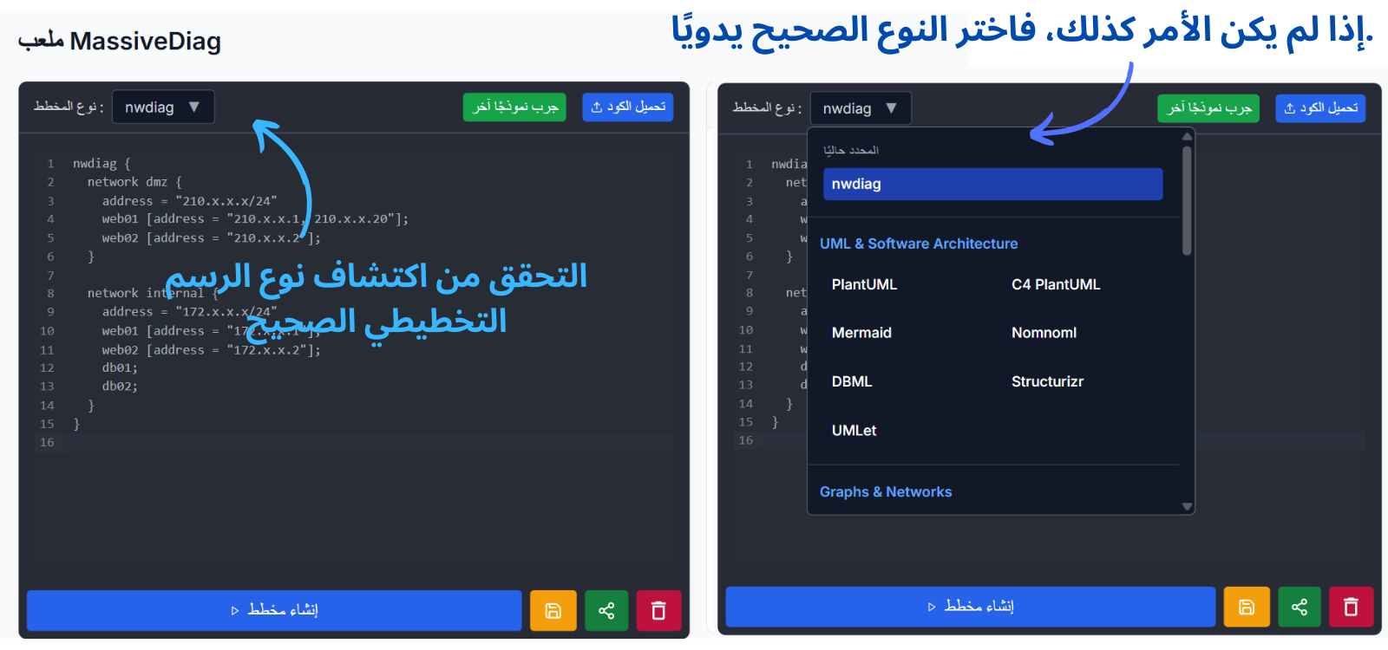Viewport: 1388px width, 650px height.
Task: Click the 'address = "210.x.x.x/24"' line
Action: [189, 201]
